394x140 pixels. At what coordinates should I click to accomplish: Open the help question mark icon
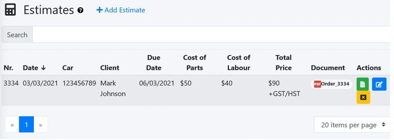[80, 10]
